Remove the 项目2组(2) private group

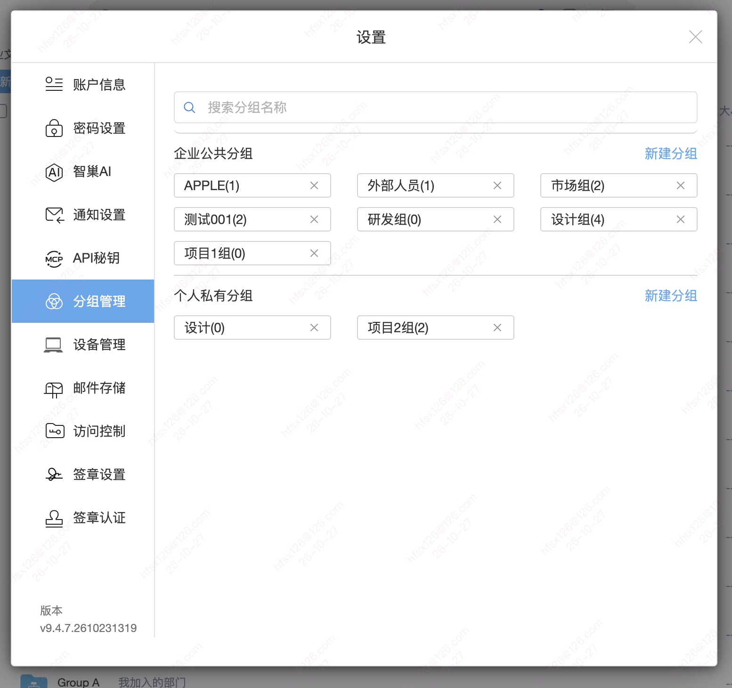coord(497,328)
